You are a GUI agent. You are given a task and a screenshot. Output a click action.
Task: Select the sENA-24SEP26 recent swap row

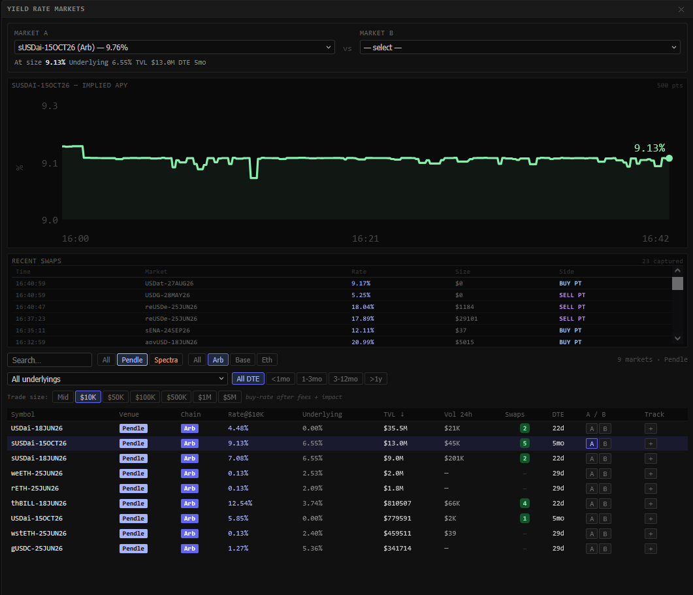(x=340, y=330)
